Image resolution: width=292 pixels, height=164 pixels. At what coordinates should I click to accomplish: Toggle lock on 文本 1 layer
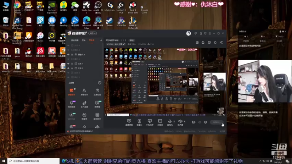[x=72, y=63]
